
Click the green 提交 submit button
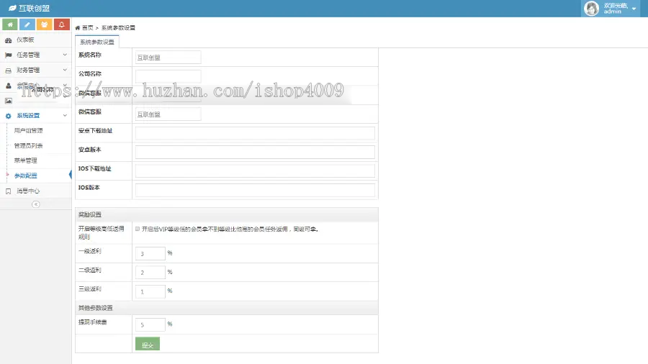click(x=148, y=344)
